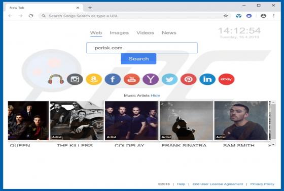Image resolution: width=284 pixels, height=191 pixels.
Task: Open the Yahoo shortcut icon
Action: [151, 79]
